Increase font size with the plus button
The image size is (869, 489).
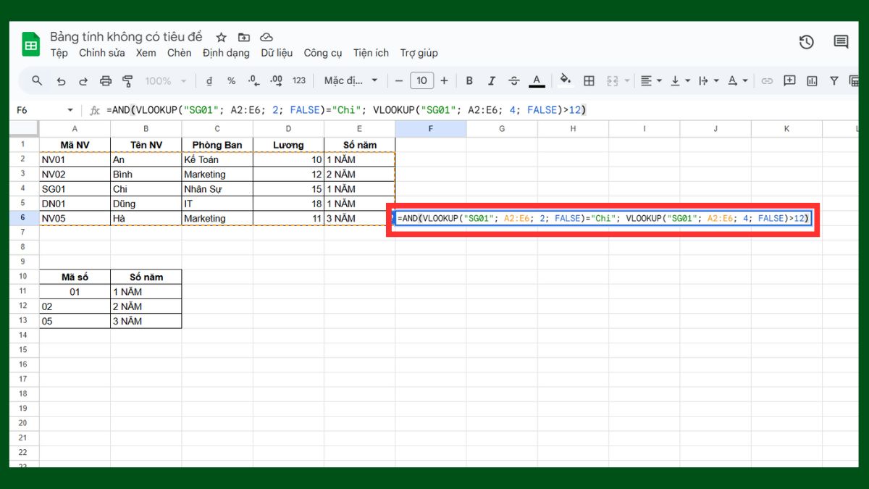click(444, 80)
